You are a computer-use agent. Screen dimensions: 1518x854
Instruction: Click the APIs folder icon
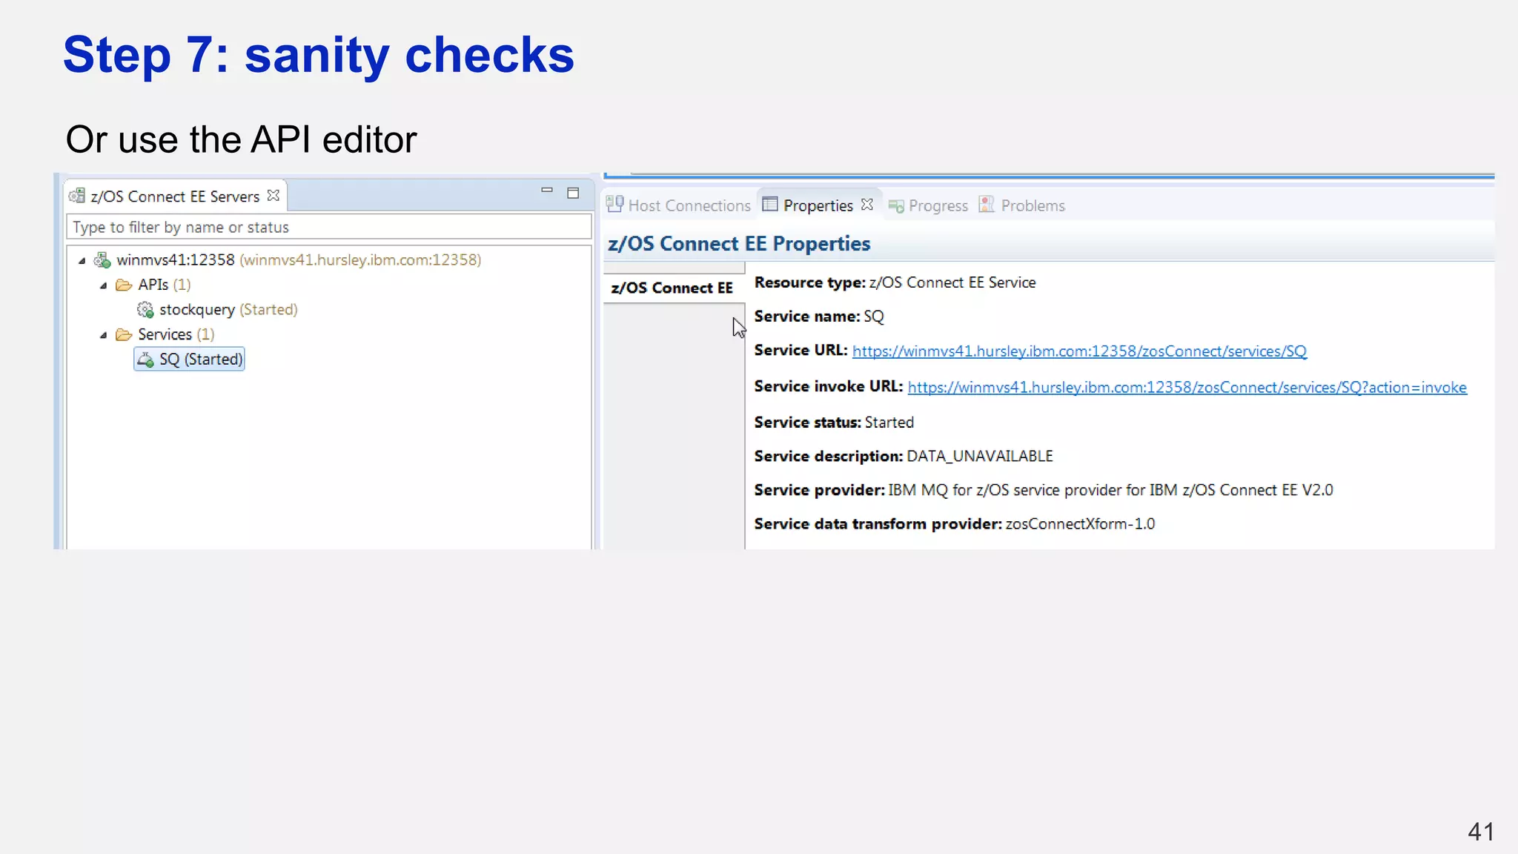pos(124,285)
